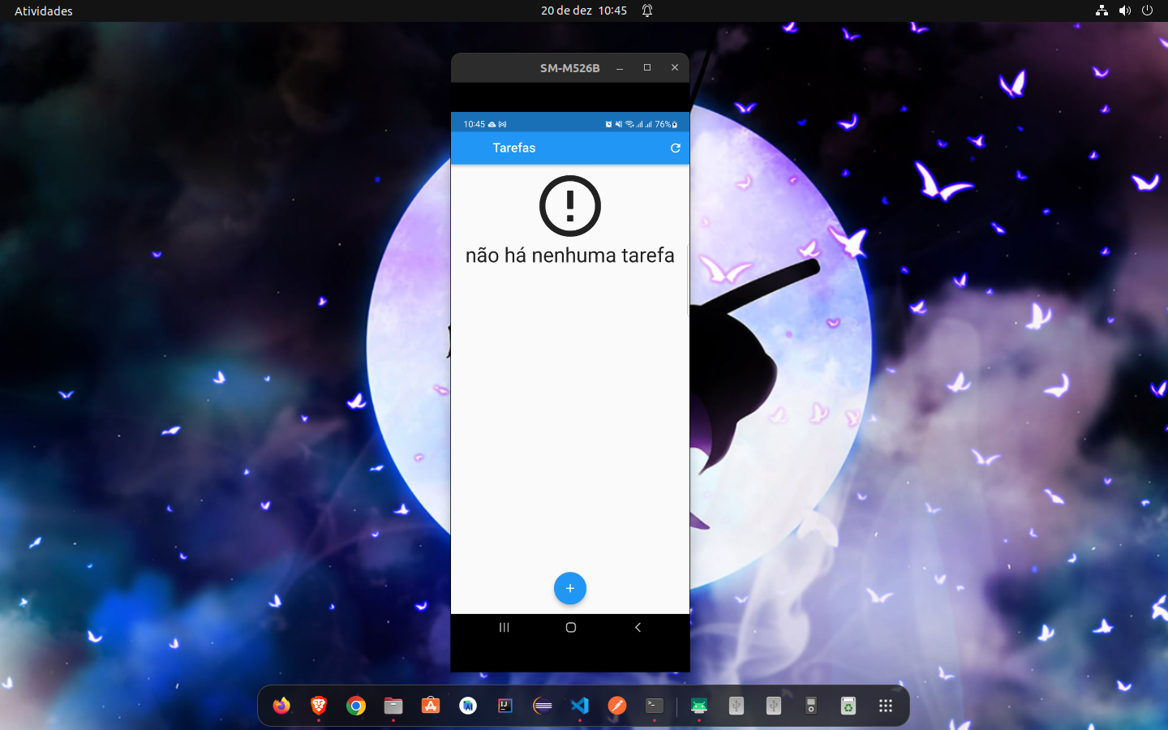Open recent apps on the phone
1168x730 pixels.
(505, 627)
